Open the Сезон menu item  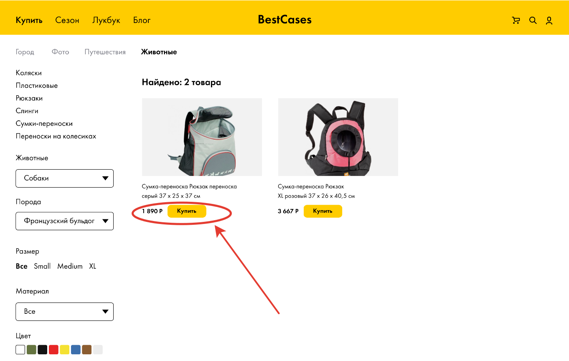(x=67, y=20)
